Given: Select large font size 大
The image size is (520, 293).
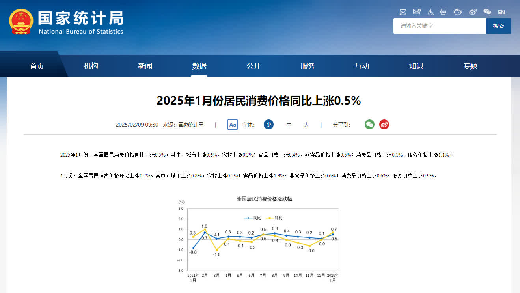Looking at the screenshot, I should (306, 125).
